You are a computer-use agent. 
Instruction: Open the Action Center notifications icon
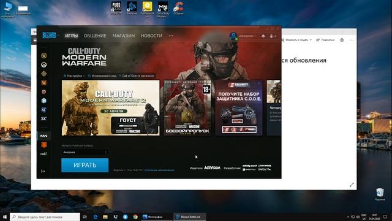point(385,217)
